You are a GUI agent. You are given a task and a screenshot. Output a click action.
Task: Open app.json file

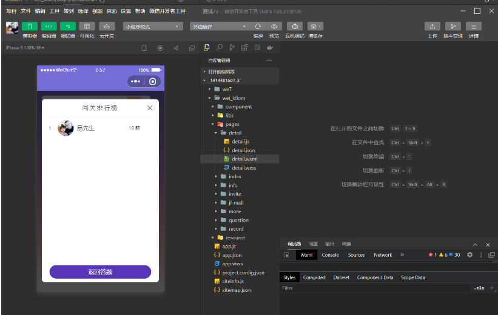pyautogui.click(x=240, y=255)
